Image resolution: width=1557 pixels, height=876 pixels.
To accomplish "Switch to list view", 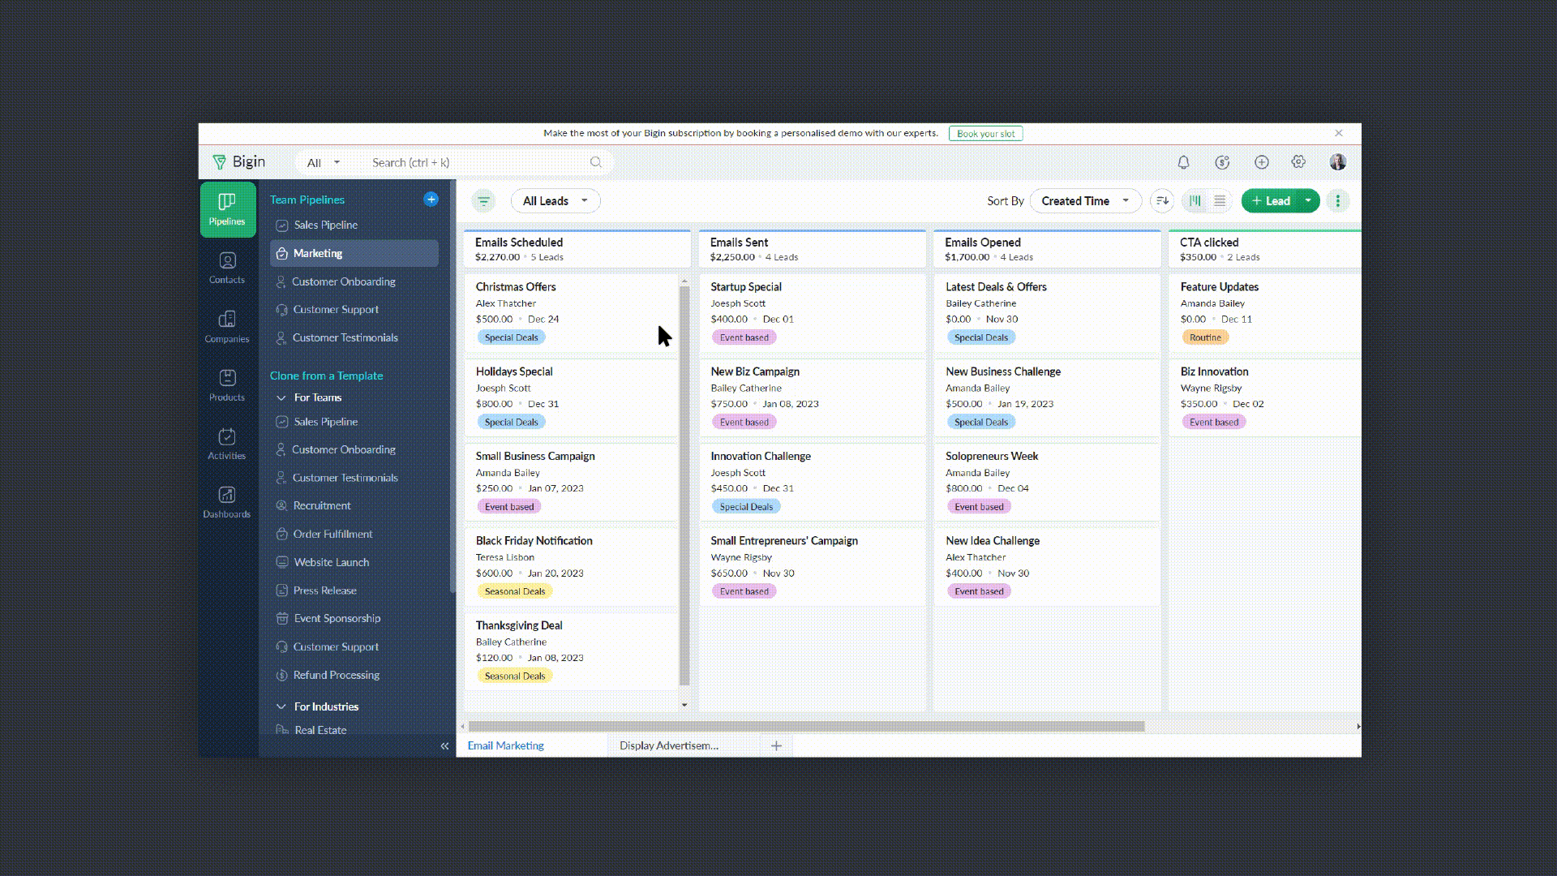I will pos(1220,201).
